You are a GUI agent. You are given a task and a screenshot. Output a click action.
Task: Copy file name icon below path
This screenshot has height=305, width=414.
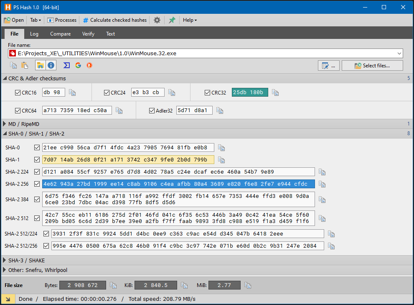13,65
